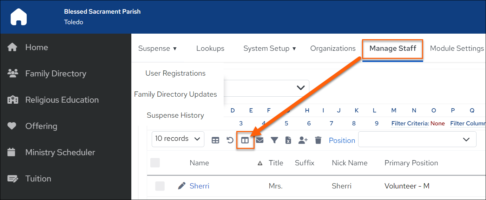The image size is (486, 200).
Task: Click the pencil edit icon for Sherri
Action: pos(182,186)
